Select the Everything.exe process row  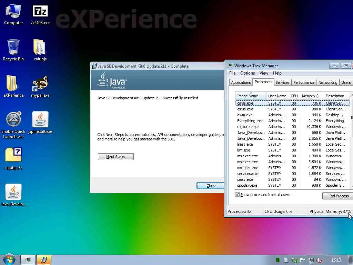(x=292, y=121)
